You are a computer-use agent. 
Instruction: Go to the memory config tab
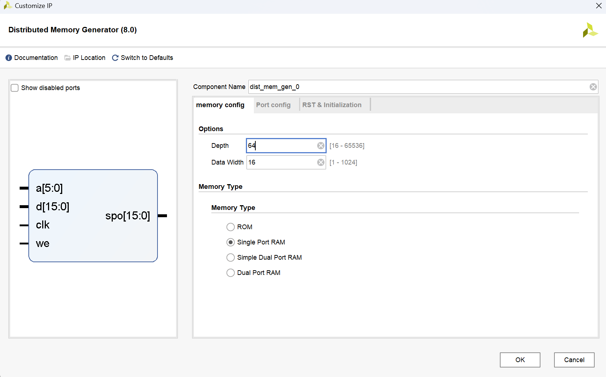coord(220,105)
